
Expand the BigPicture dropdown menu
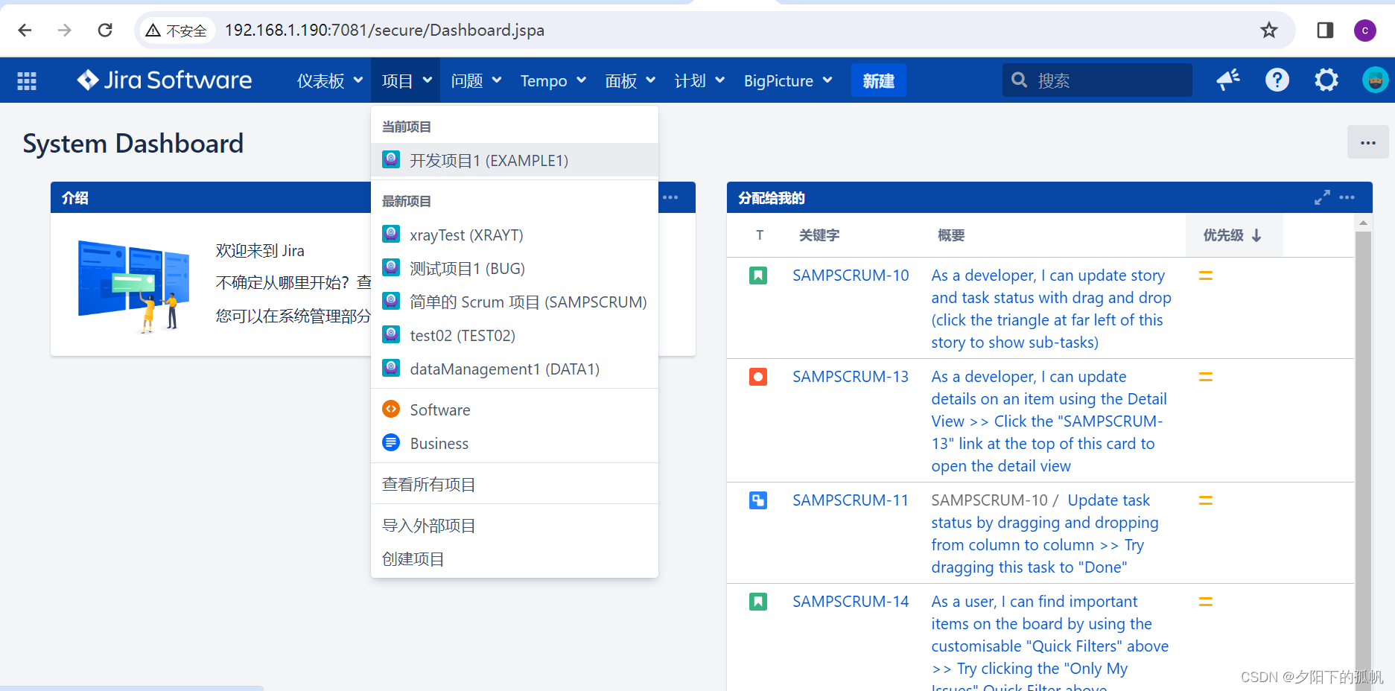788,80
